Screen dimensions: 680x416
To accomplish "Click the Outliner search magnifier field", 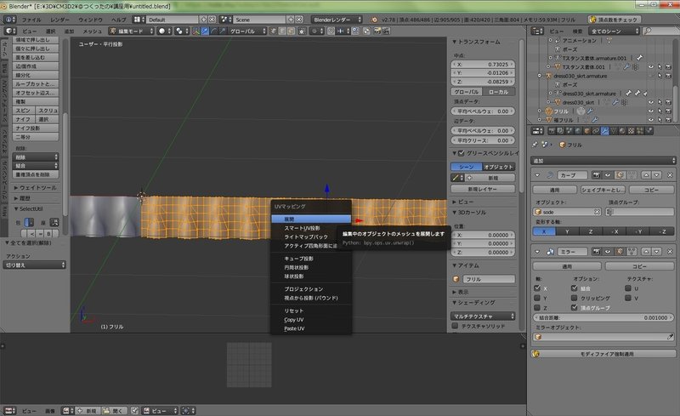I will (x=661, y=31).
